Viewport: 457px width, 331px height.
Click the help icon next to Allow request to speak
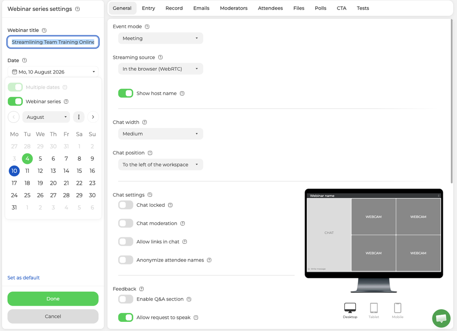click(196, 318)
